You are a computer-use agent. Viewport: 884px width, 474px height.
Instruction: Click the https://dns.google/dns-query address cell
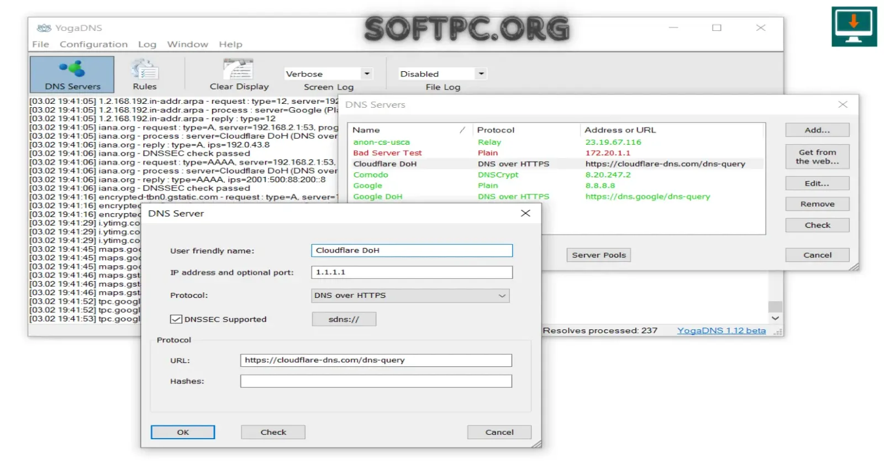(x=648, y=197)
